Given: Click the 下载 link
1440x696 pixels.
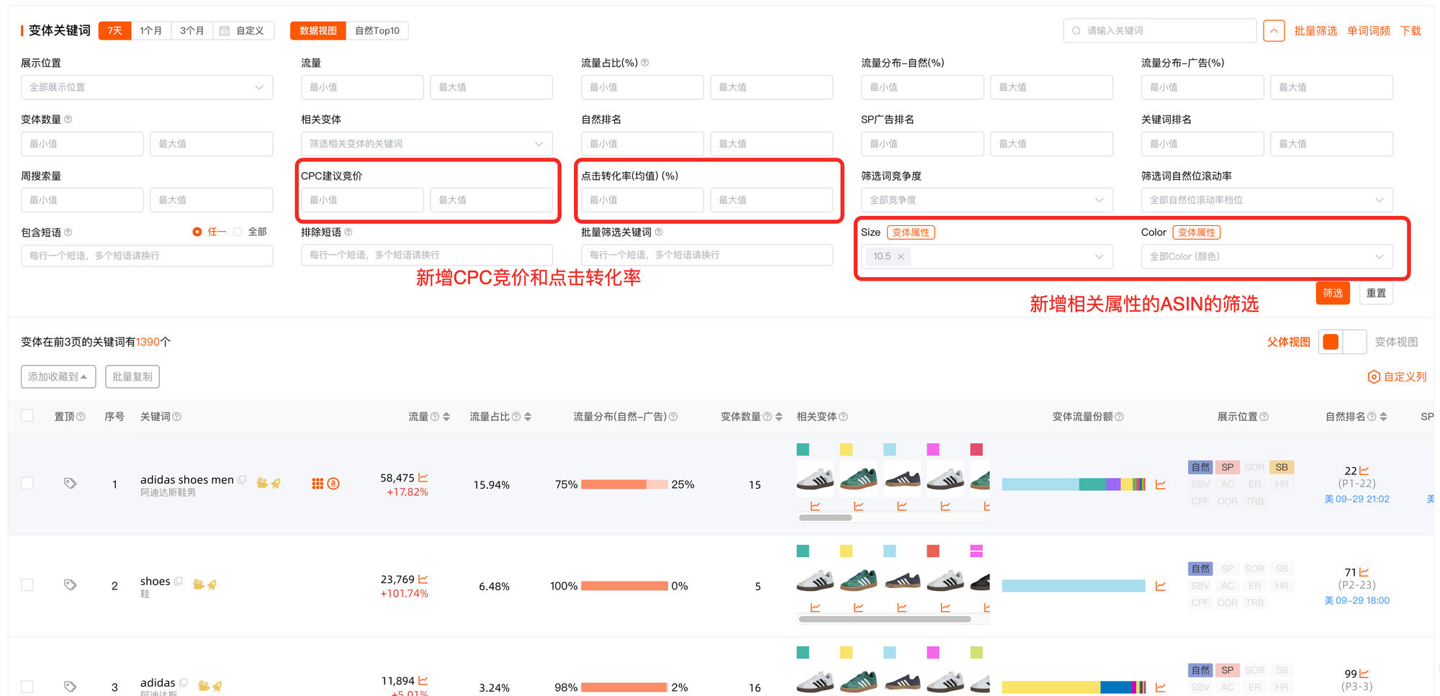Looking at the screenshot, I should point(1410,31).
